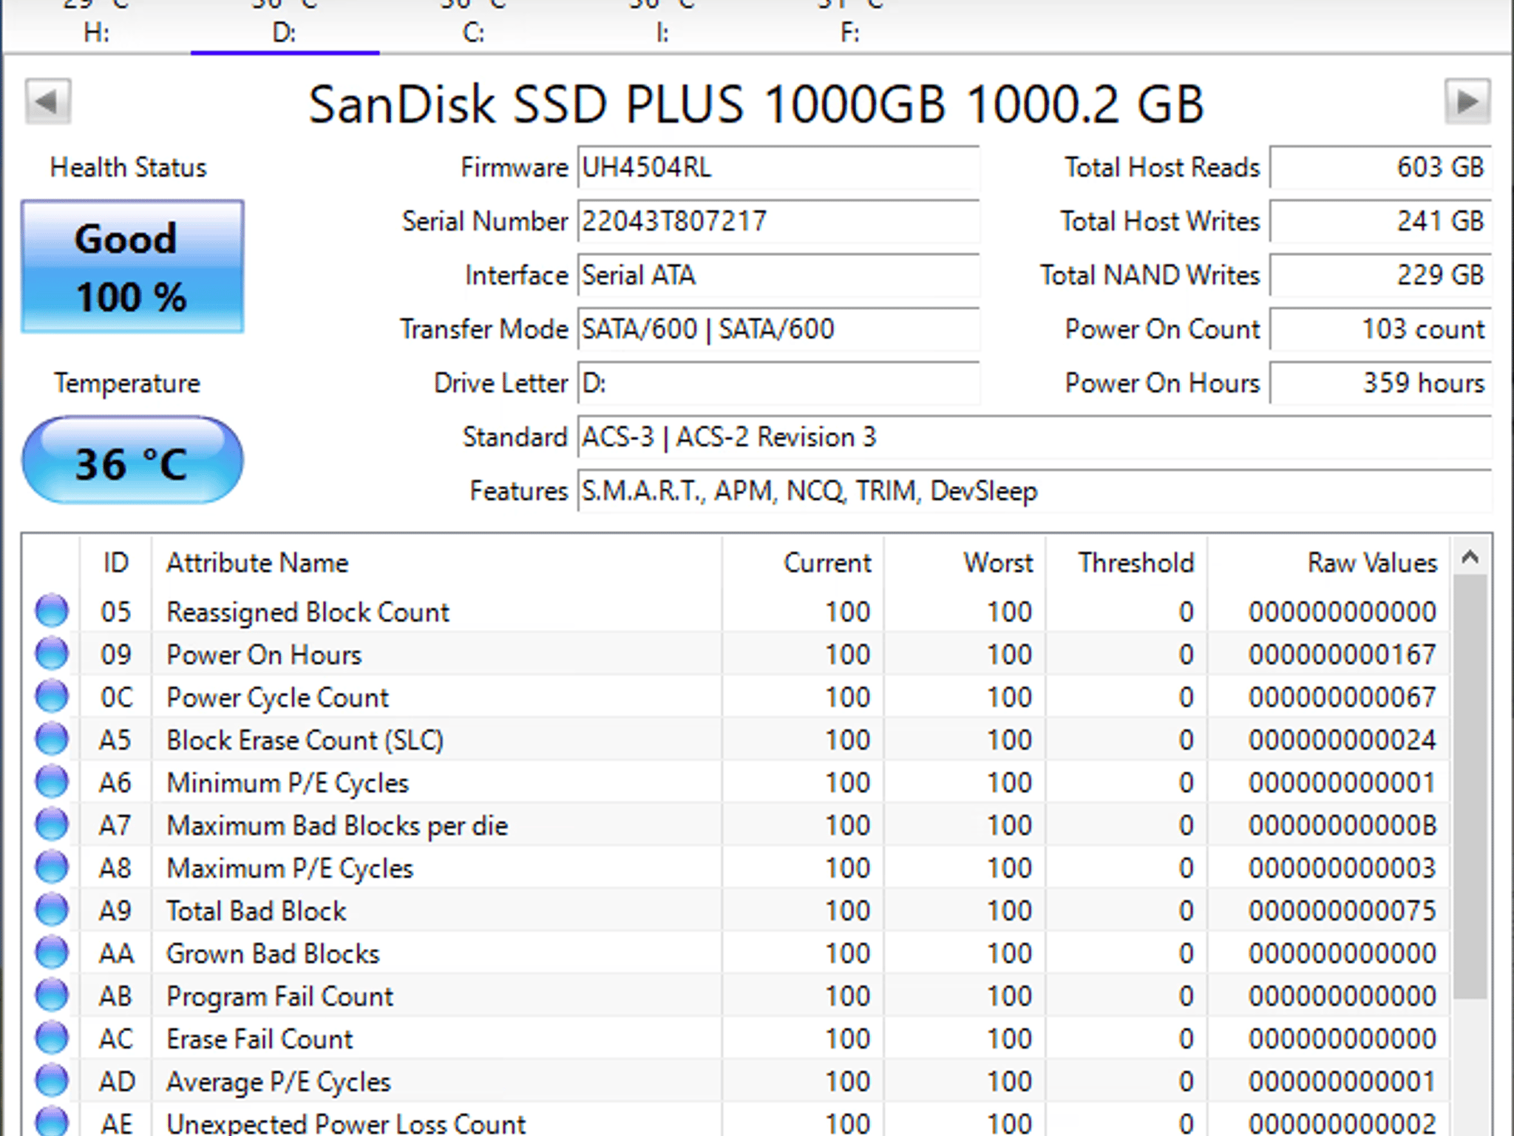Screen dimensions: 1514x1136
Task: Click the Serial Number field
Action: click(x=778, y=222)
